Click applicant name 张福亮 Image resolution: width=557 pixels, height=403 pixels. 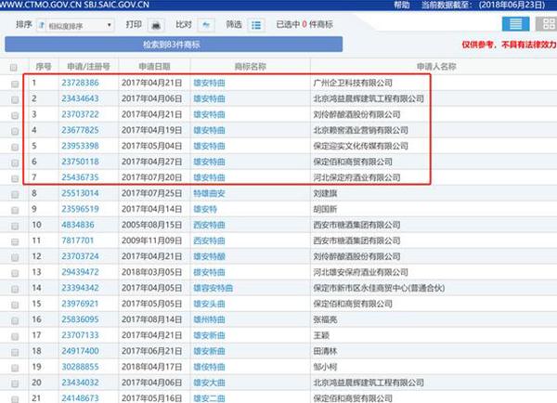325,319
